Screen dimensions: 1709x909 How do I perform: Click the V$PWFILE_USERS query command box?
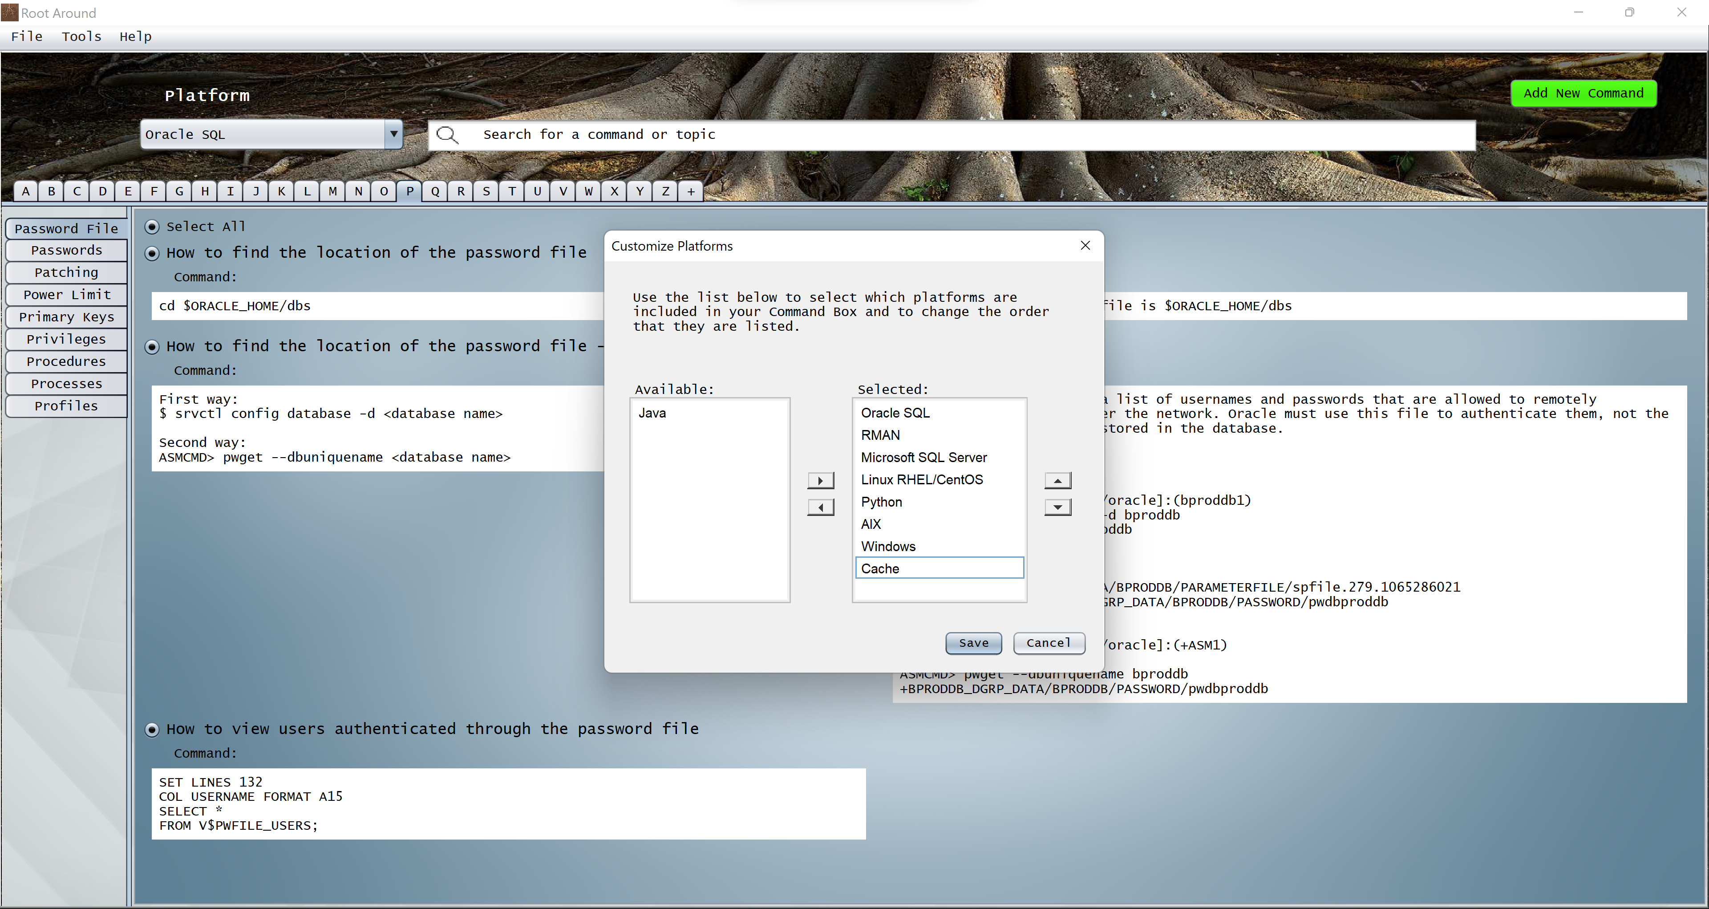pyautogui.click(x=509, y=804)
